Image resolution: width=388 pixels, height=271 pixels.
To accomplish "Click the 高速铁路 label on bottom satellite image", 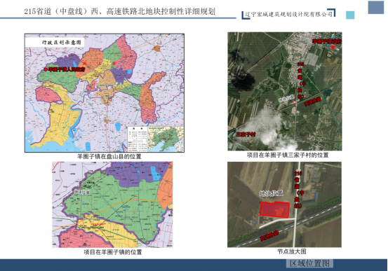I will click(269, 235).
